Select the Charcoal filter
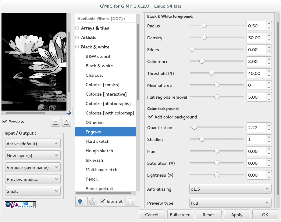 [x=94, y=75]
